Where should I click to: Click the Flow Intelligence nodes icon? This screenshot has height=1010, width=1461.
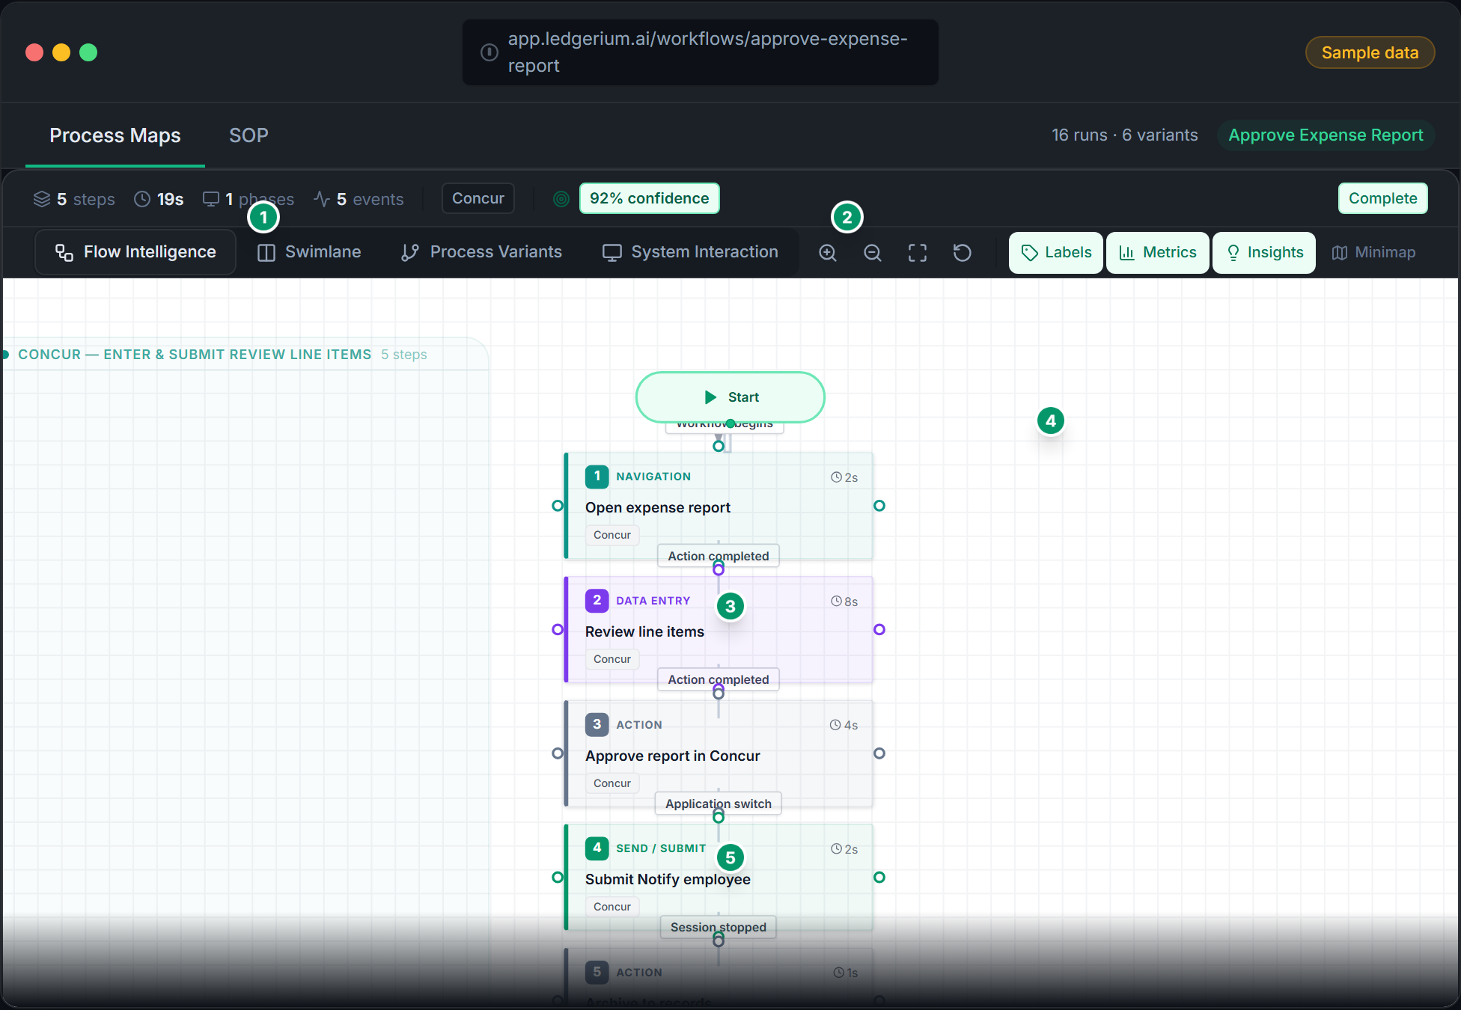point(64,253)
